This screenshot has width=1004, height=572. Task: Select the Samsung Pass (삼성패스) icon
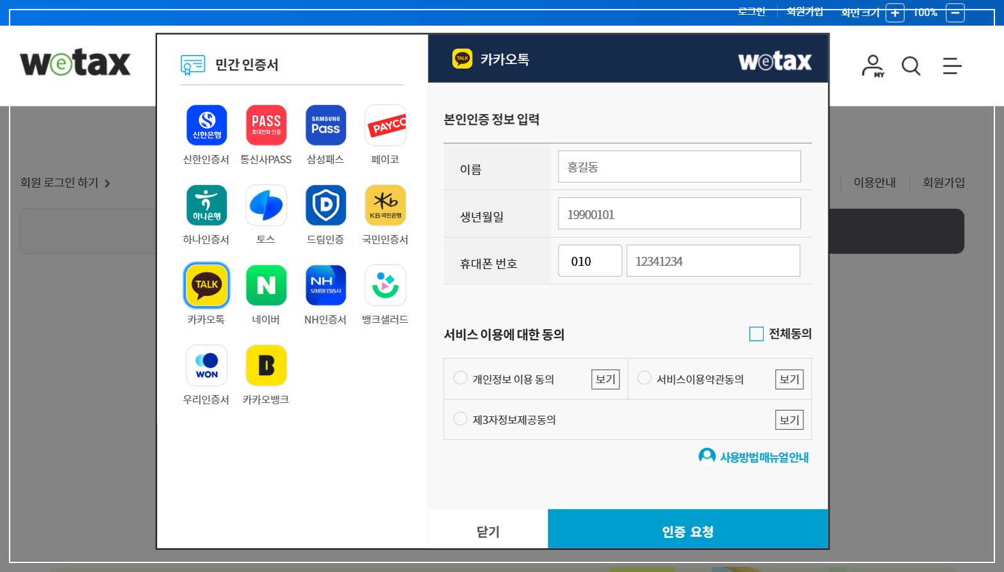click(325, 125)
